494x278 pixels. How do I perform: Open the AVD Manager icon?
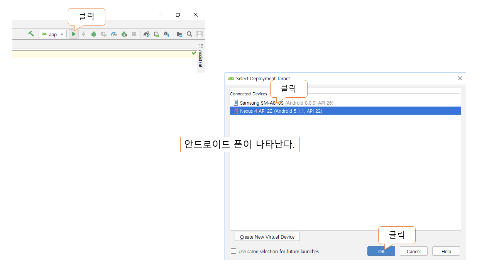[157, 34]
